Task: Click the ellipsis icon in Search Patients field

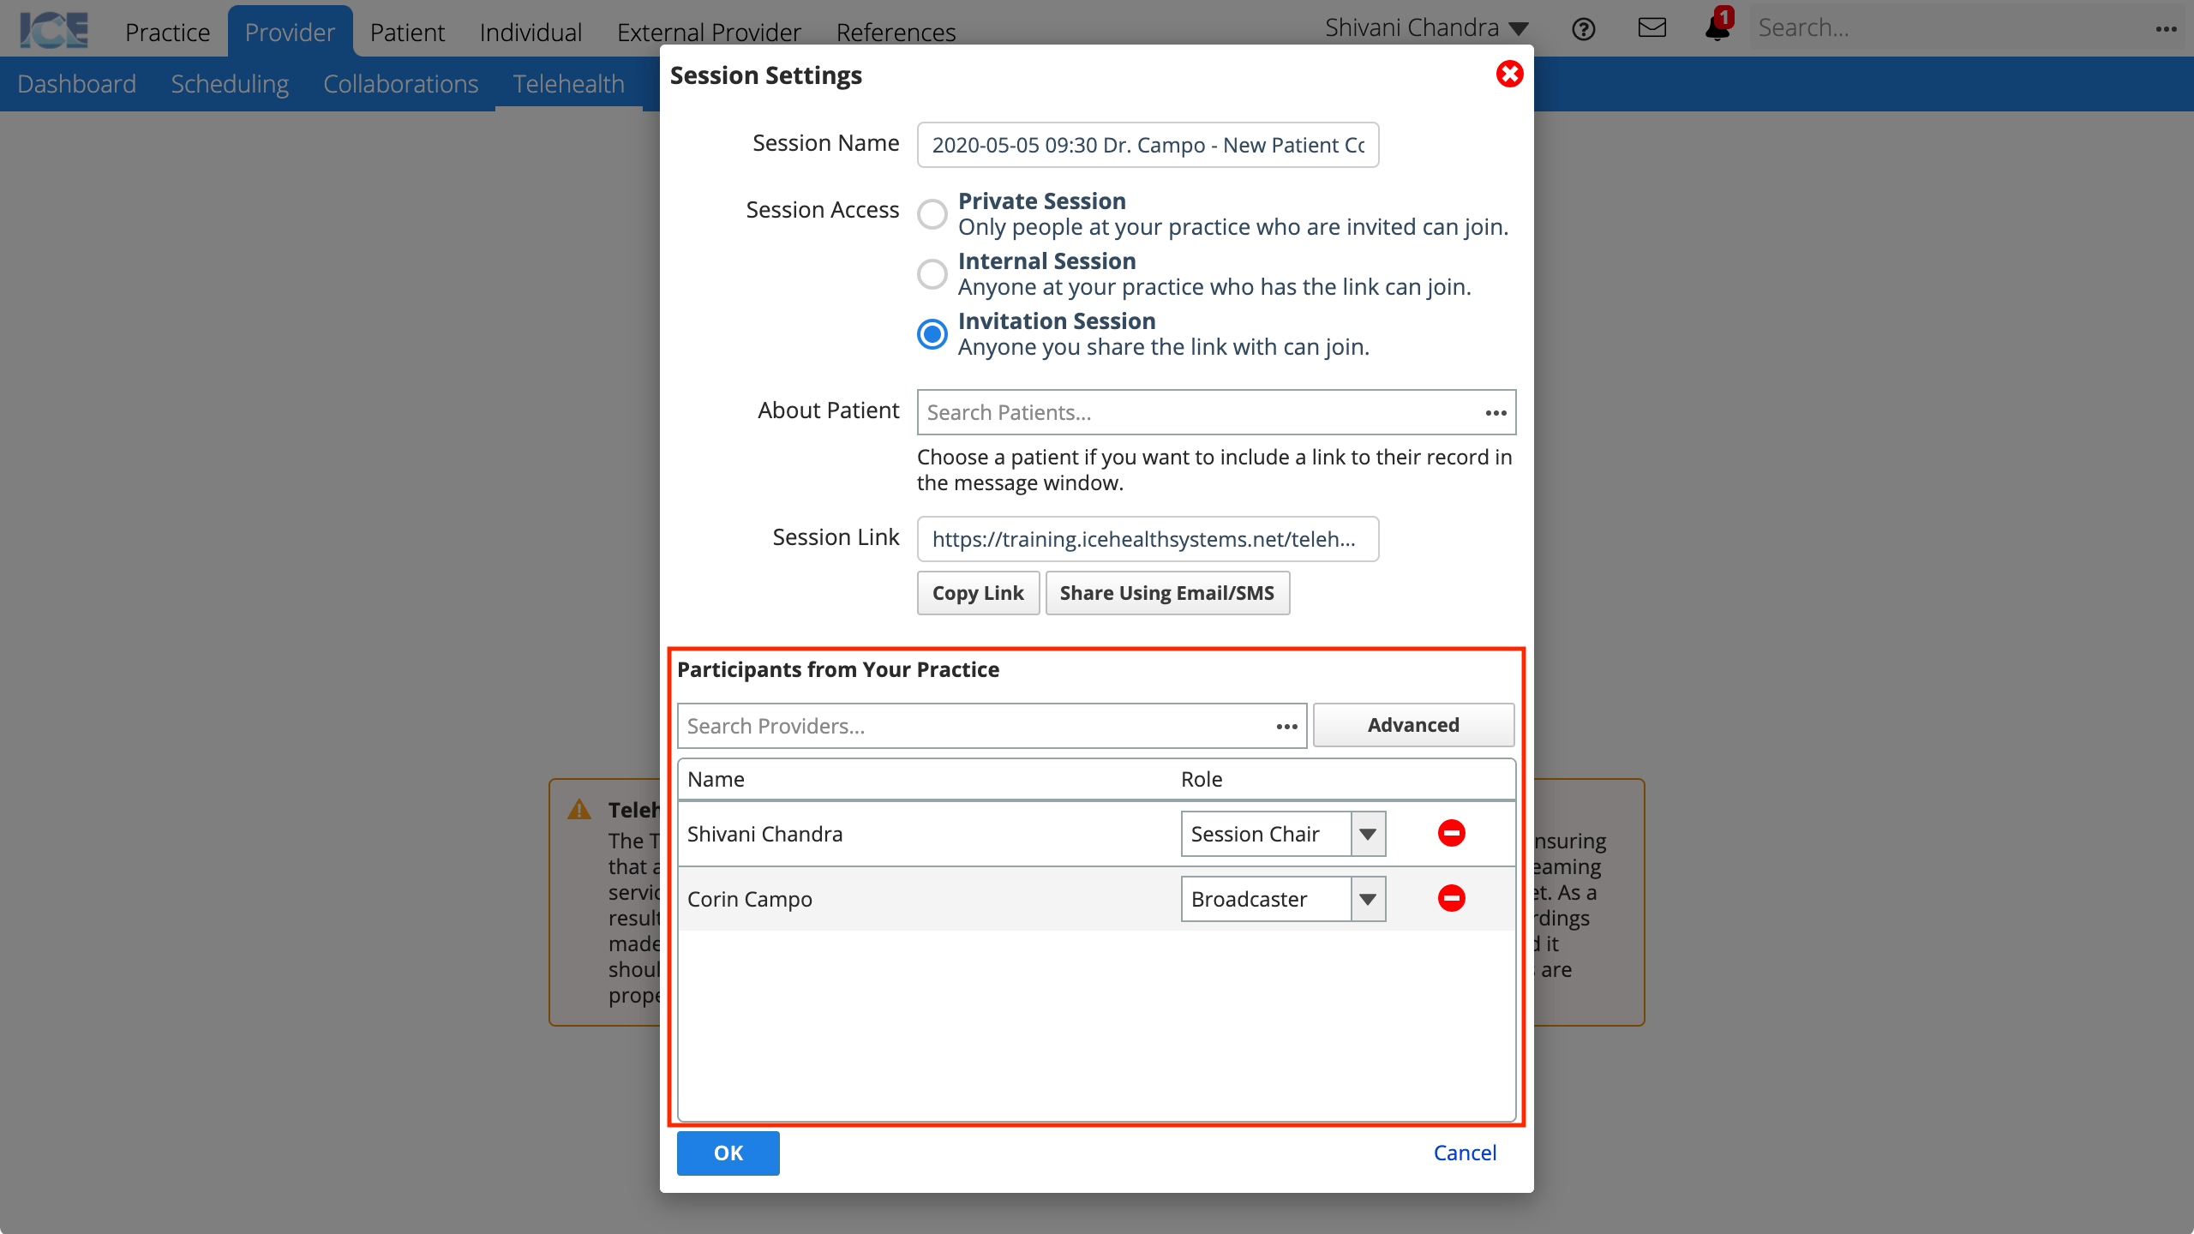Action: (1495, 411)
